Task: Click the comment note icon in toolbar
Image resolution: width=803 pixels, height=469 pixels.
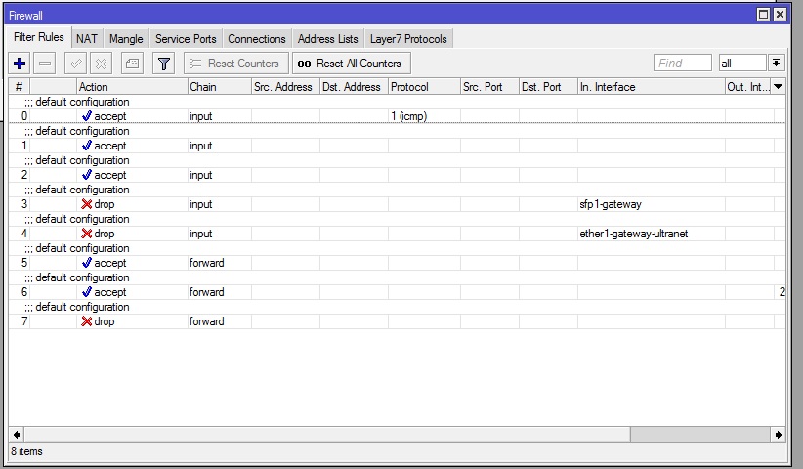Action: (x=132, y=64)
